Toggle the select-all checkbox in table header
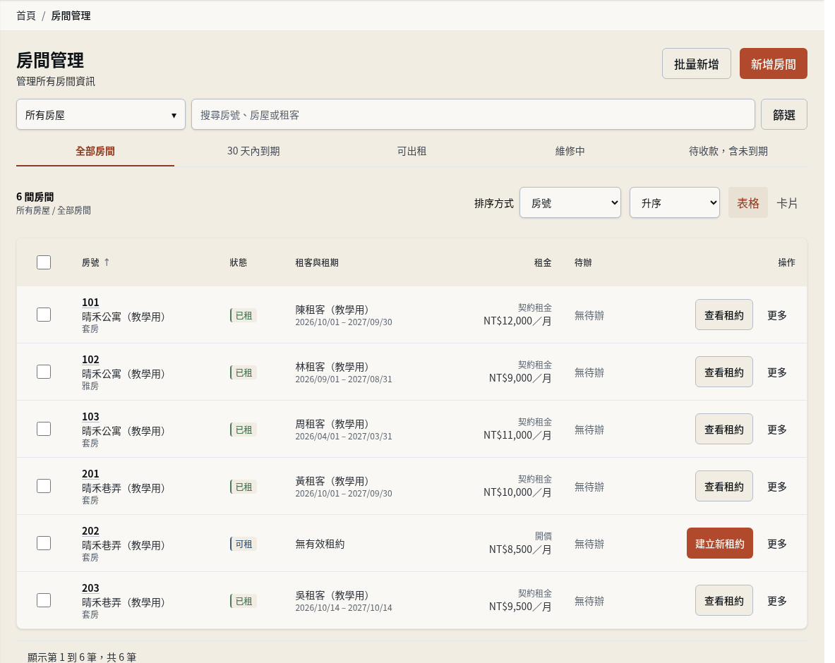This screenshot has height=663, width=835. pyautogui.click(x=44, y=262)
